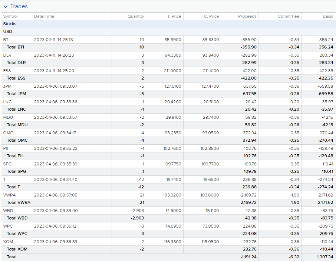Click the Total OMC row label
Viewport: 336px width, 262px height.
click(17, 141)
